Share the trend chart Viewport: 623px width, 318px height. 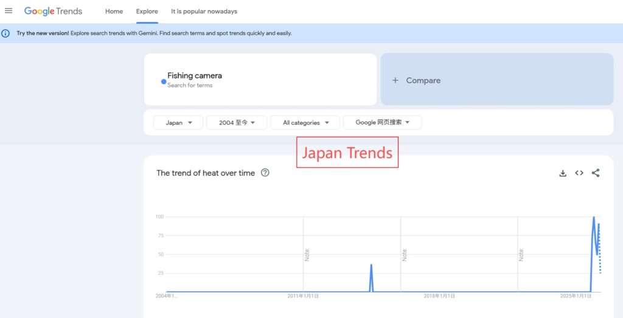[x=596, y=173]
